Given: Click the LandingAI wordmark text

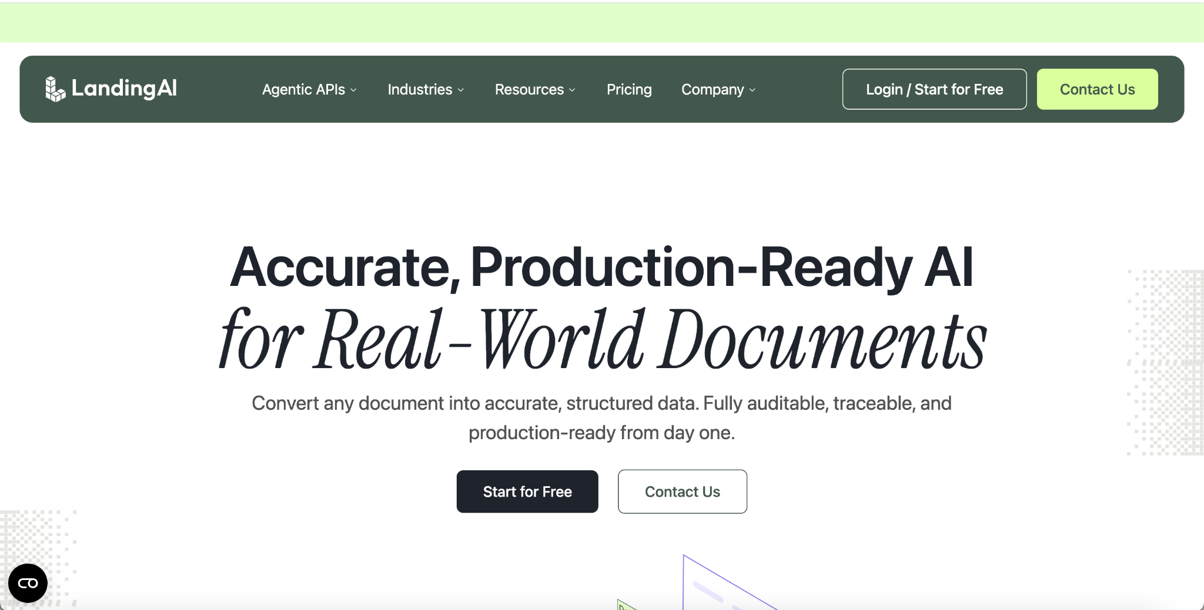Looking at the screenshot, I should 124,89.
